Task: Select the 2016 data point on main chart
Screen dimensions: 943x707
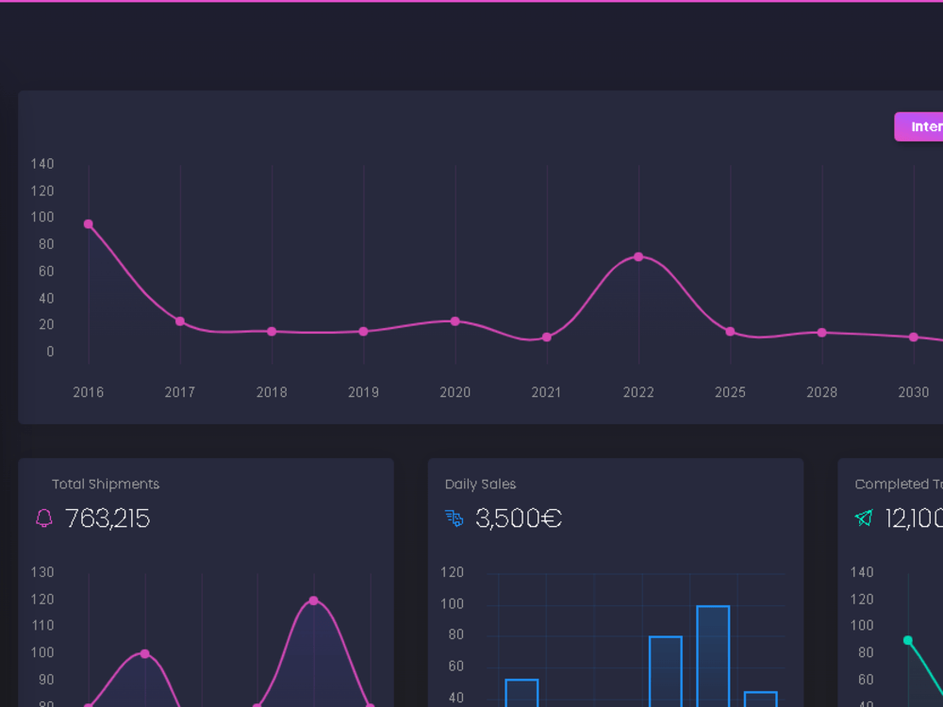Action: (x=88, y=224)
